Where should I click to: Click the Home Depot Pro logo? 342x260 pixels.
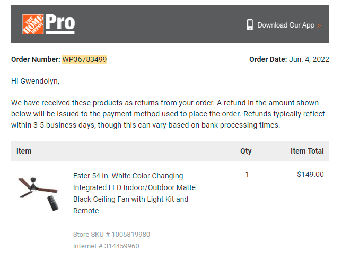click(48, 24)
